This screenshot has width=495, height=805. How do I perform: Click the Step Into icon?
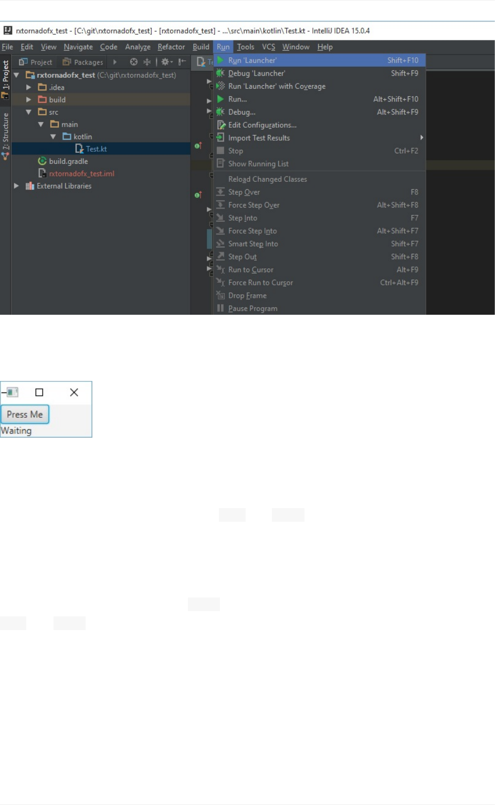pos(220,218)
